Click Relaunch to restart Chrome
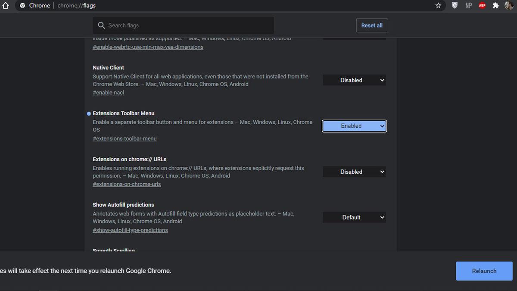 [484, 271]
